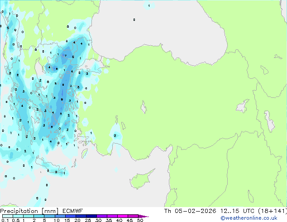Click the '0' value over the Black Sea

(x=134, y=19)
